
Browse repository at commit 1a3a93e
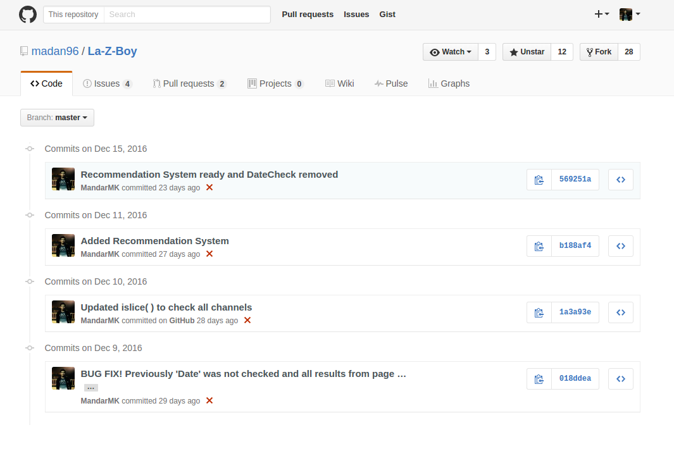620,312
